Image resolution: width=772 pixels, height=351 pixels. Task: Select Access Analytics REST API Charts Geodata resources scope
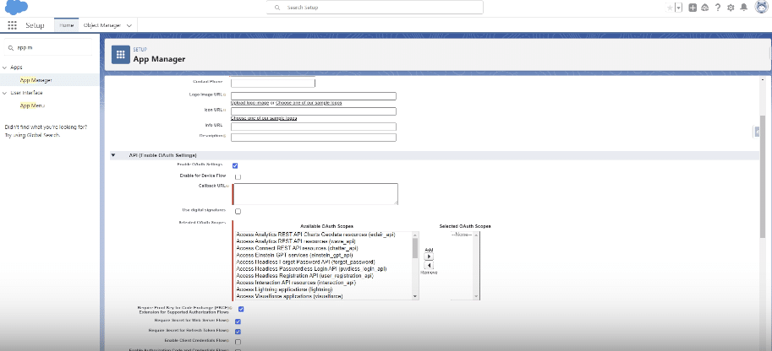coord(315,235)
